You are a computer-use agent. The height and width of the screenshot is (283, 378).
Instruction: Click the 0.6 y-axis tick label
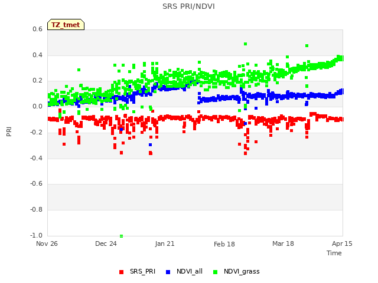(37, 29)
